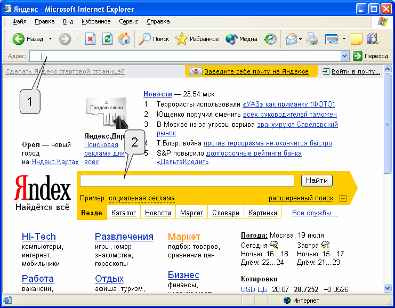Click the социальная реклама example query

[142, 198]
